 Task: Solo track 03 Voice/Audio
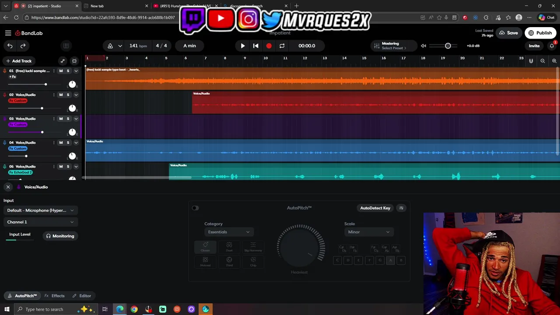tap(68, 119)
